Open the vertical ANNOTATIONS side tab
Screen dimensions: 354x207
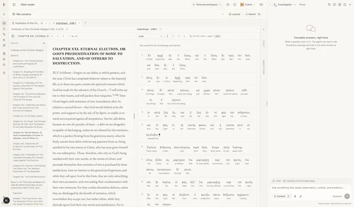coord(263,67)
